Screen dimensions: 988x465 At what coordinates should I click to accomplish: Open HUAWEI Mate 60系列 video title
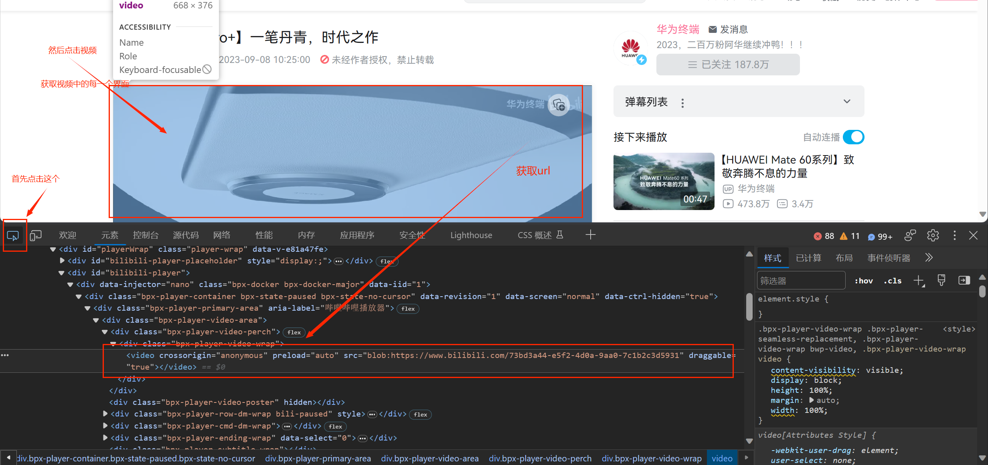click(x=788, y=166)
